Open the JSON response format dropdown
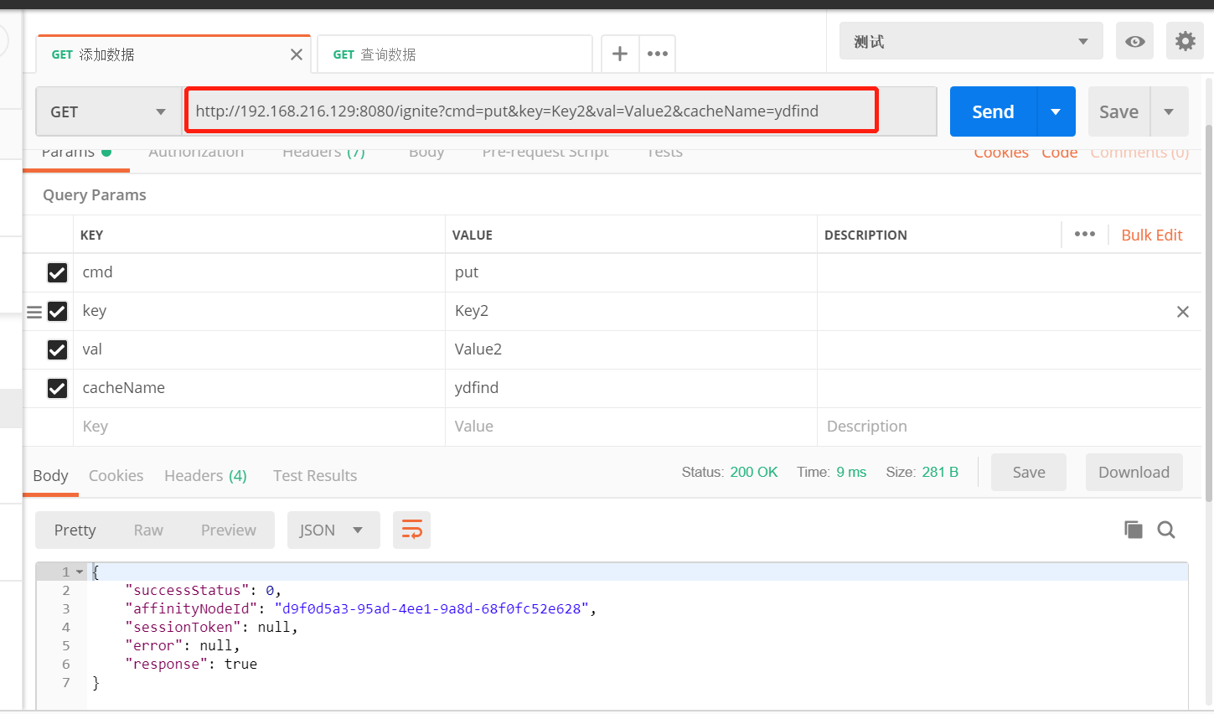Image resolution: width=1214 pixels, height=714 pixels. point(333,530)
